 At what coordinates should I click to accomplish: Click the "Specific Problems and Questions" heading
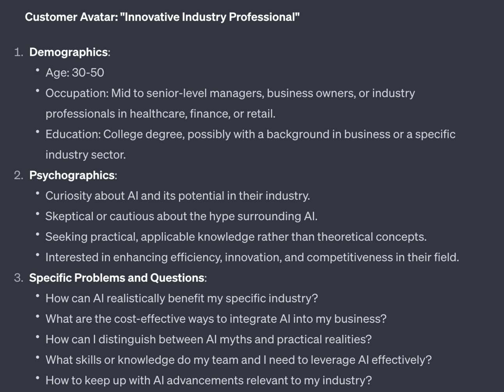[x=117, y=278]
